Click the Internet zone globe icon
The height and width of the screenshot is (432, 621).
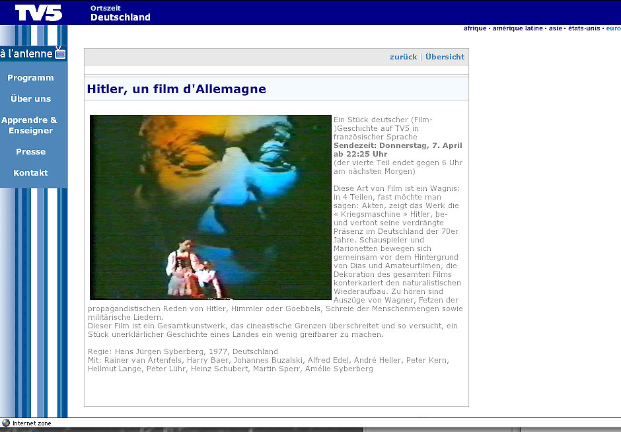click(x=6, y=423)
